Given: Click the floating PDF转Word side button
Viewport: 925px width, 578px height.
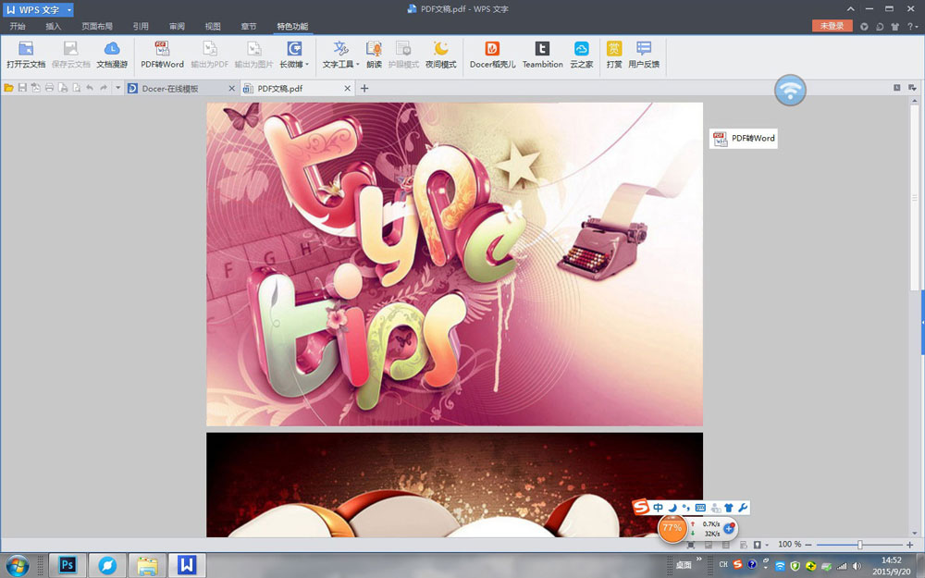Looking at the screenshot, I should point(744,139).
